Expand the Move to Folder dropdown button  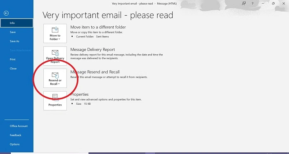[x=55, y=33]
